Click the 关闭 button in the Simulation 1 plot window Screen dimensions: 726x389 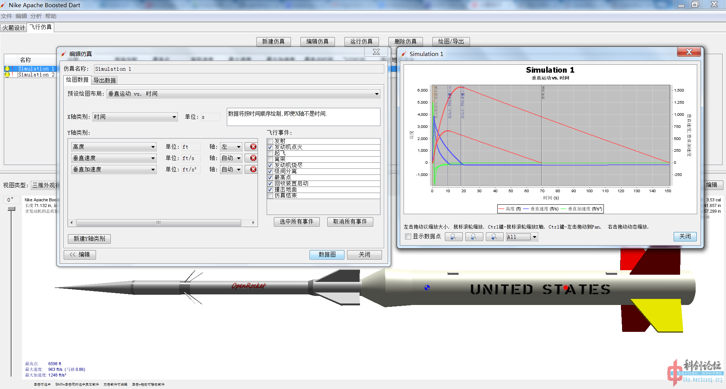(x=685, y=237)
